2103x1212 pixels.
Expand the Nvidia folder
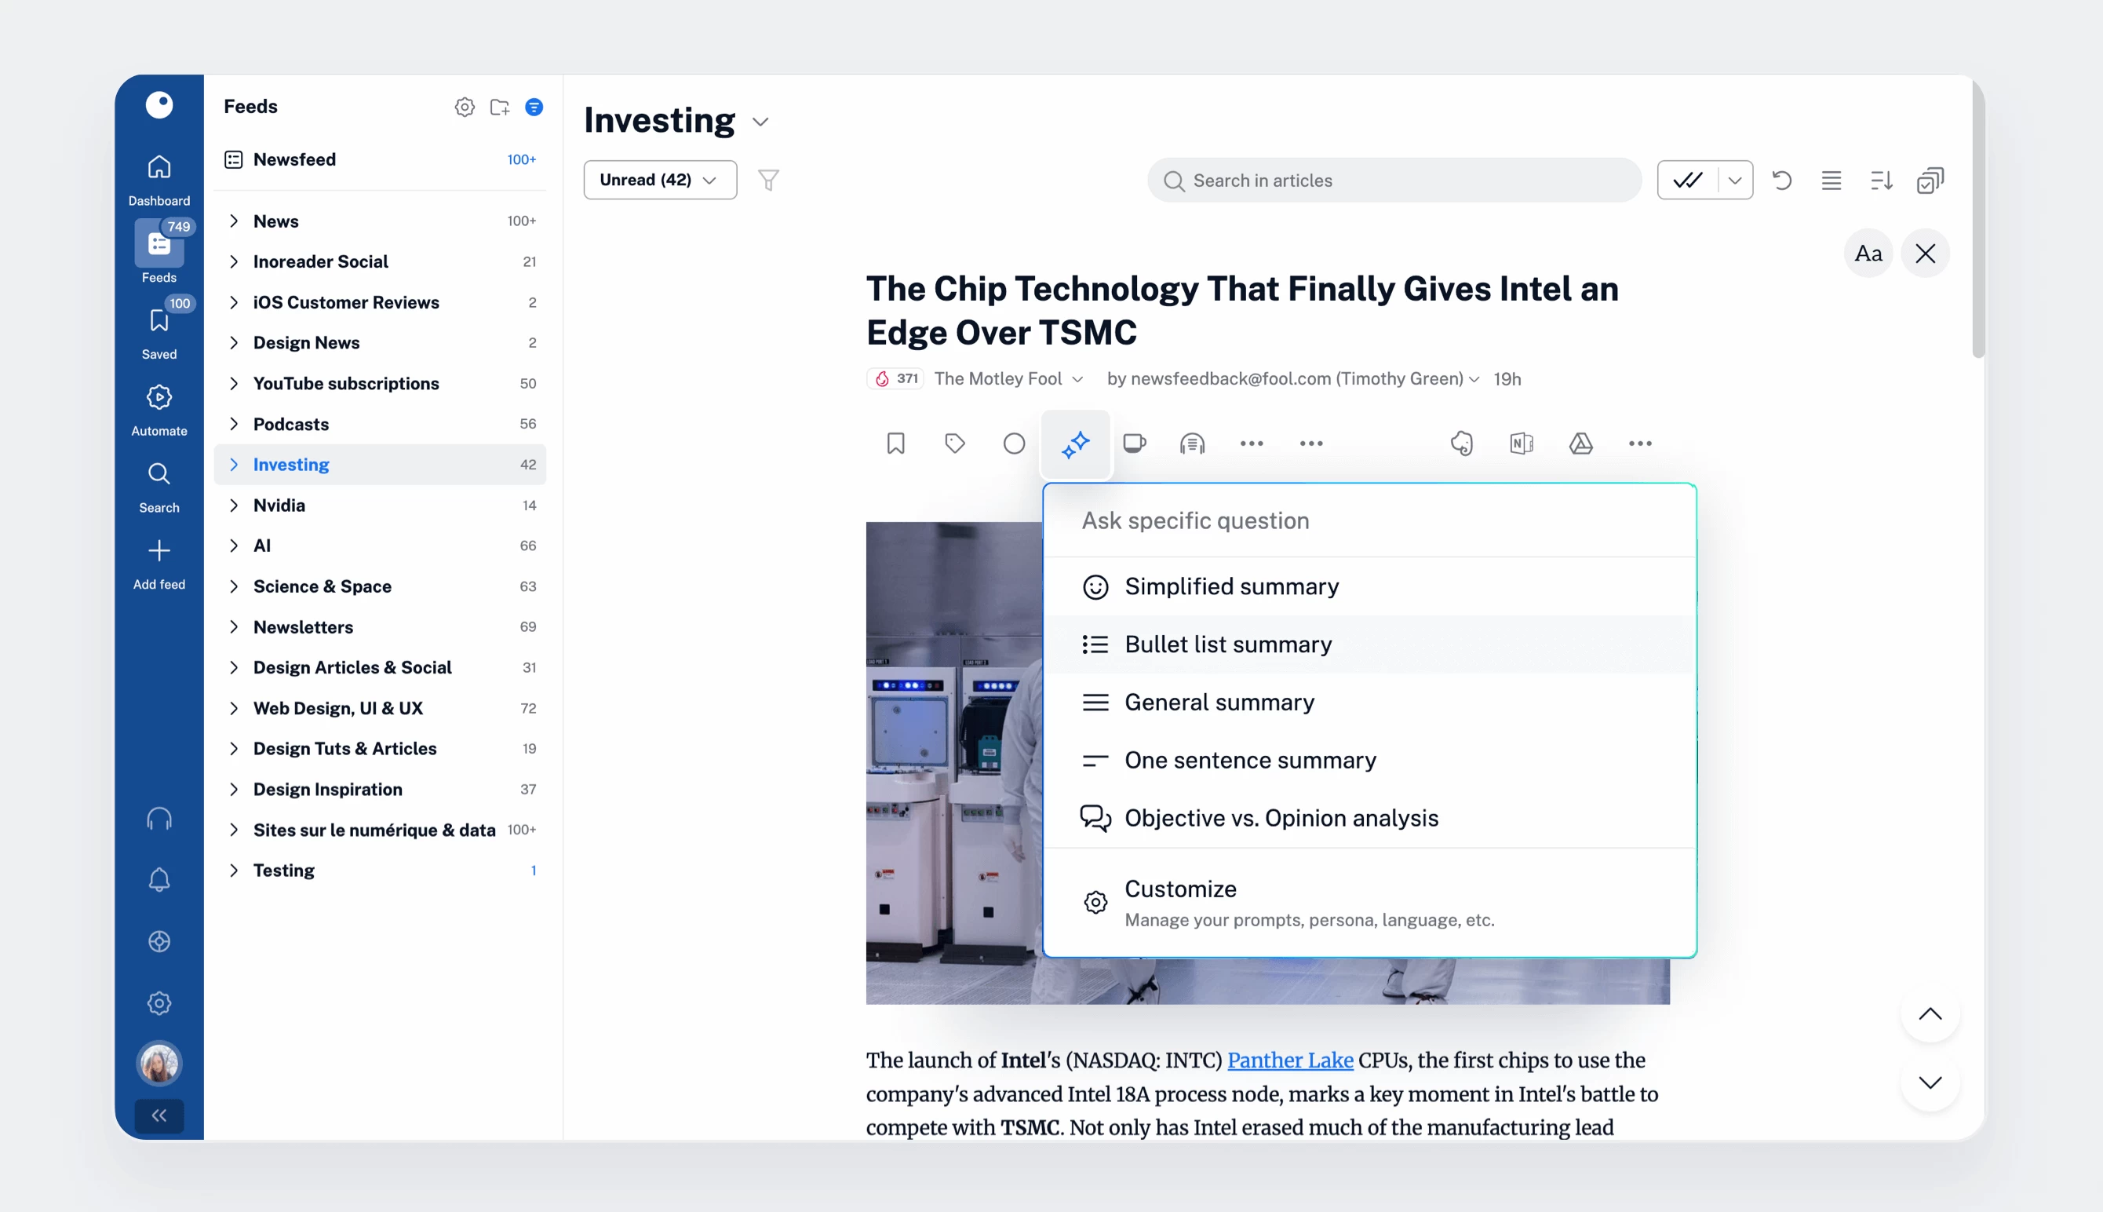pyautogui.click(x=234, y=506)
